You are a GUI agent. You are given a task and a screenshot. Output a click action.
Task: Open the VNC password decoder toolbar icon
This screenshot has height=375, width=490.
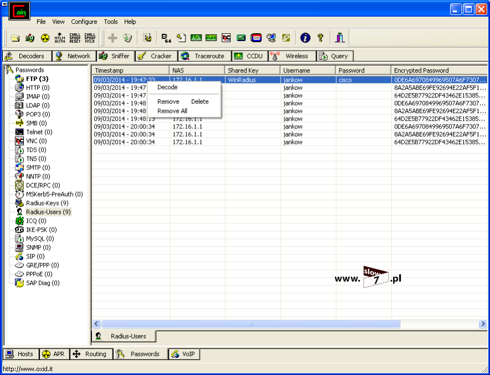(226, 38)
